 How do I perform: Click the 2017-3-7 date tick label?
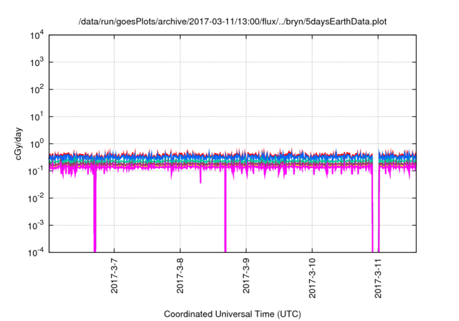pos(114,275)
